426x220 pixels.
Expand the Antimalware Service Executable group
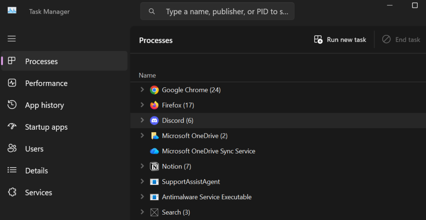142,196
